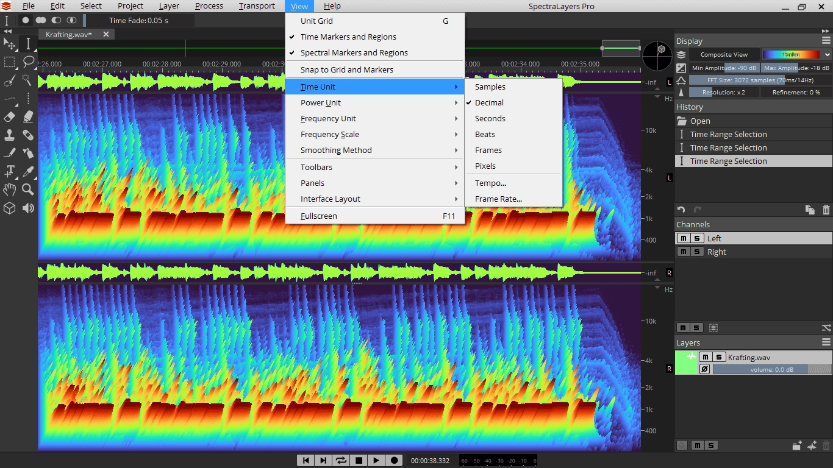Select the Frequency Selection tool
Screen dimensions: 833x468
coord(9,99)
